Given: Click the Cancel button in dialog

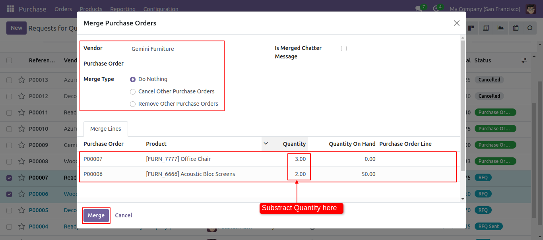Looking at the screenshot, I should pos(124,215).
